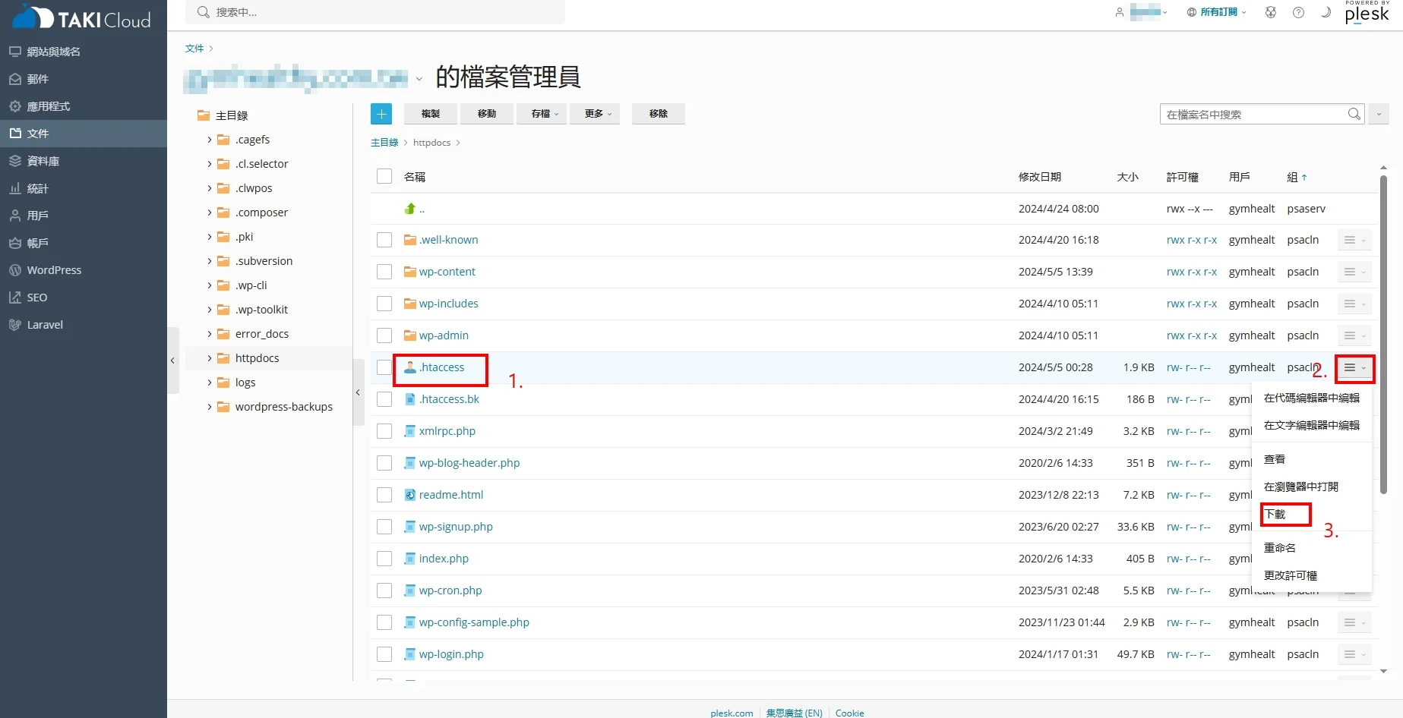
Task: Check the box for xmlrpc.php
Action: coord(384,431)
